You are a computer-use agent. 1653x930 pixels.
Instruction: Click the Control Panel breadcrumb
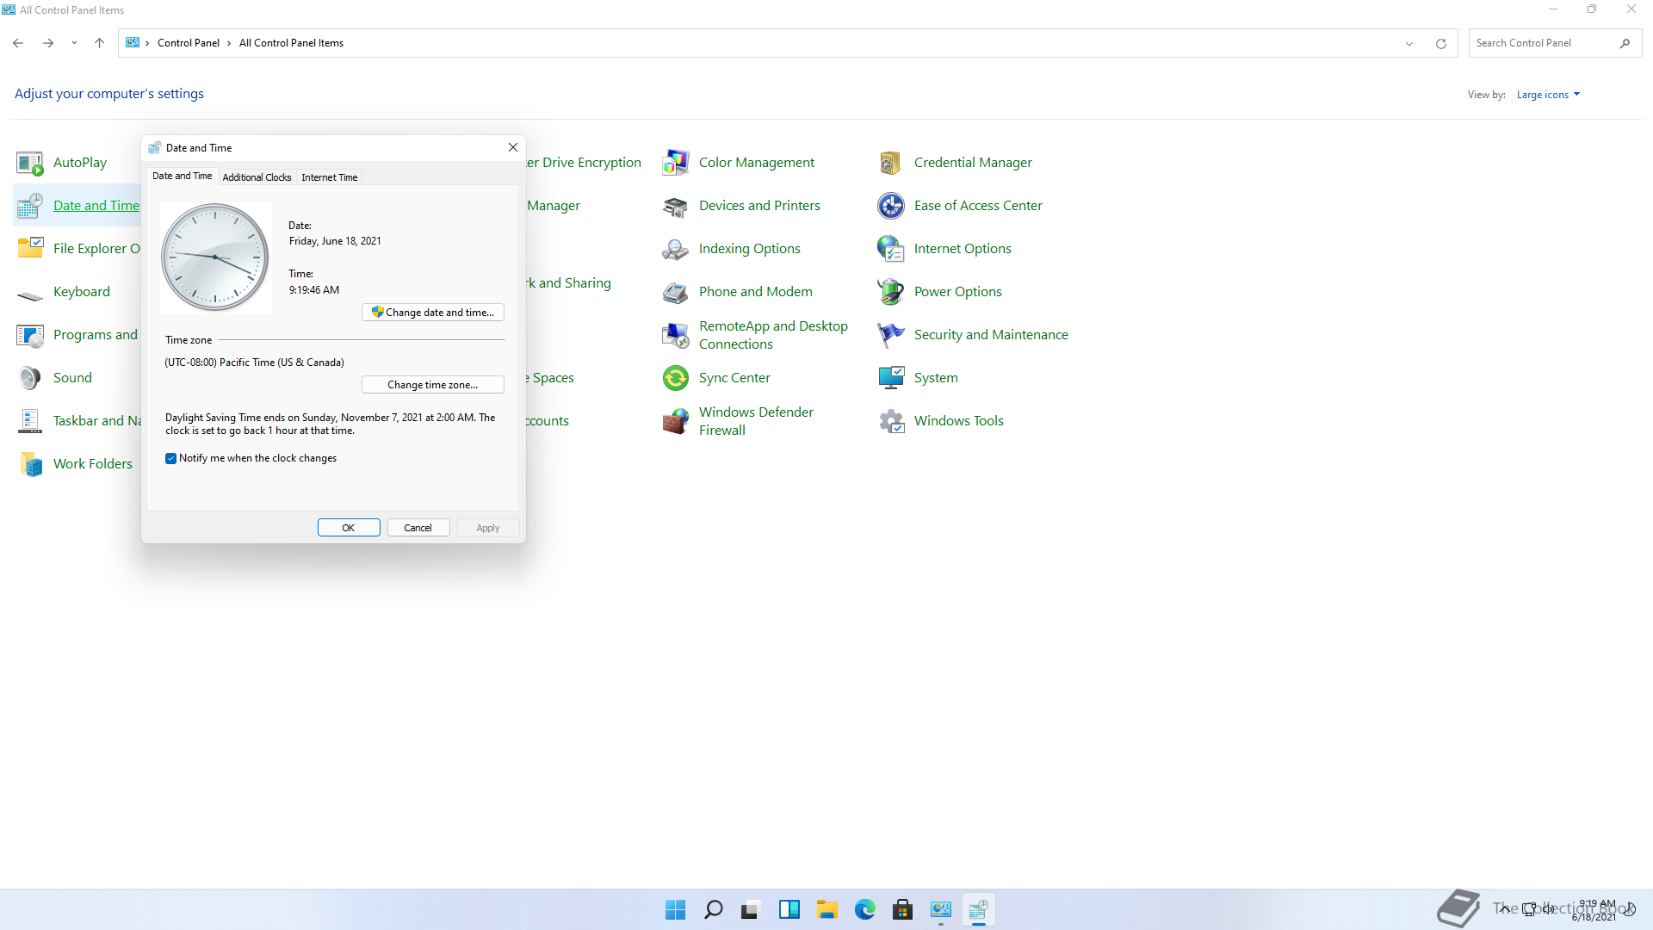click(189, 43)
